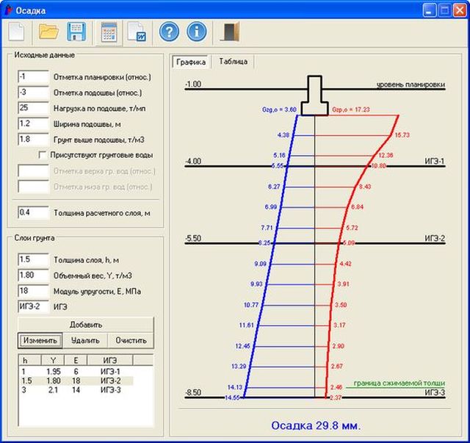
Task: Create a new blank document
Action: point(16,32)
